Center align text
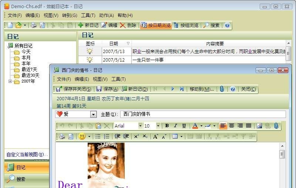This screenshot has width=296, height=188. coord(232,126)
